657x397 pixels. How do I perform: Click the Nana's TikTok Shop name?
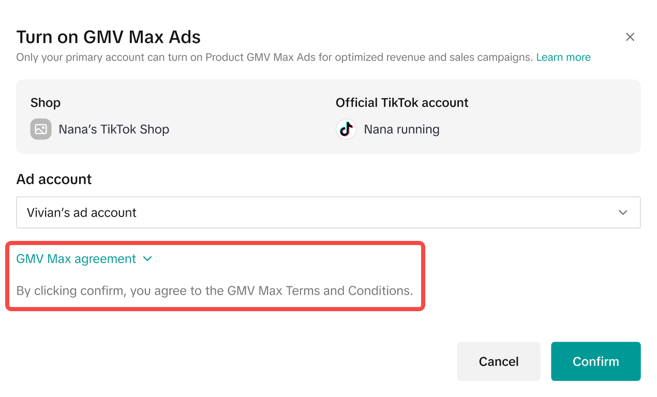(x=114, y=129)
